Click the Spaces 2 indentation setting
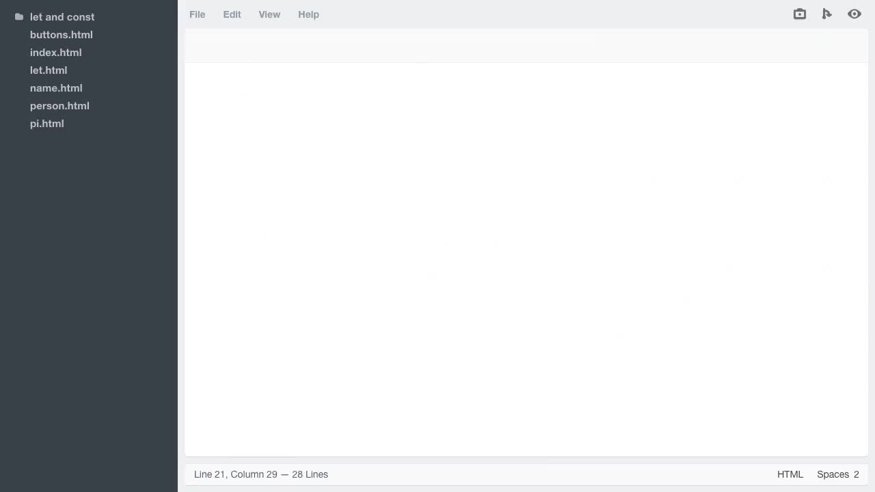This screenshot has width=875, height=492. click(837, 474)
